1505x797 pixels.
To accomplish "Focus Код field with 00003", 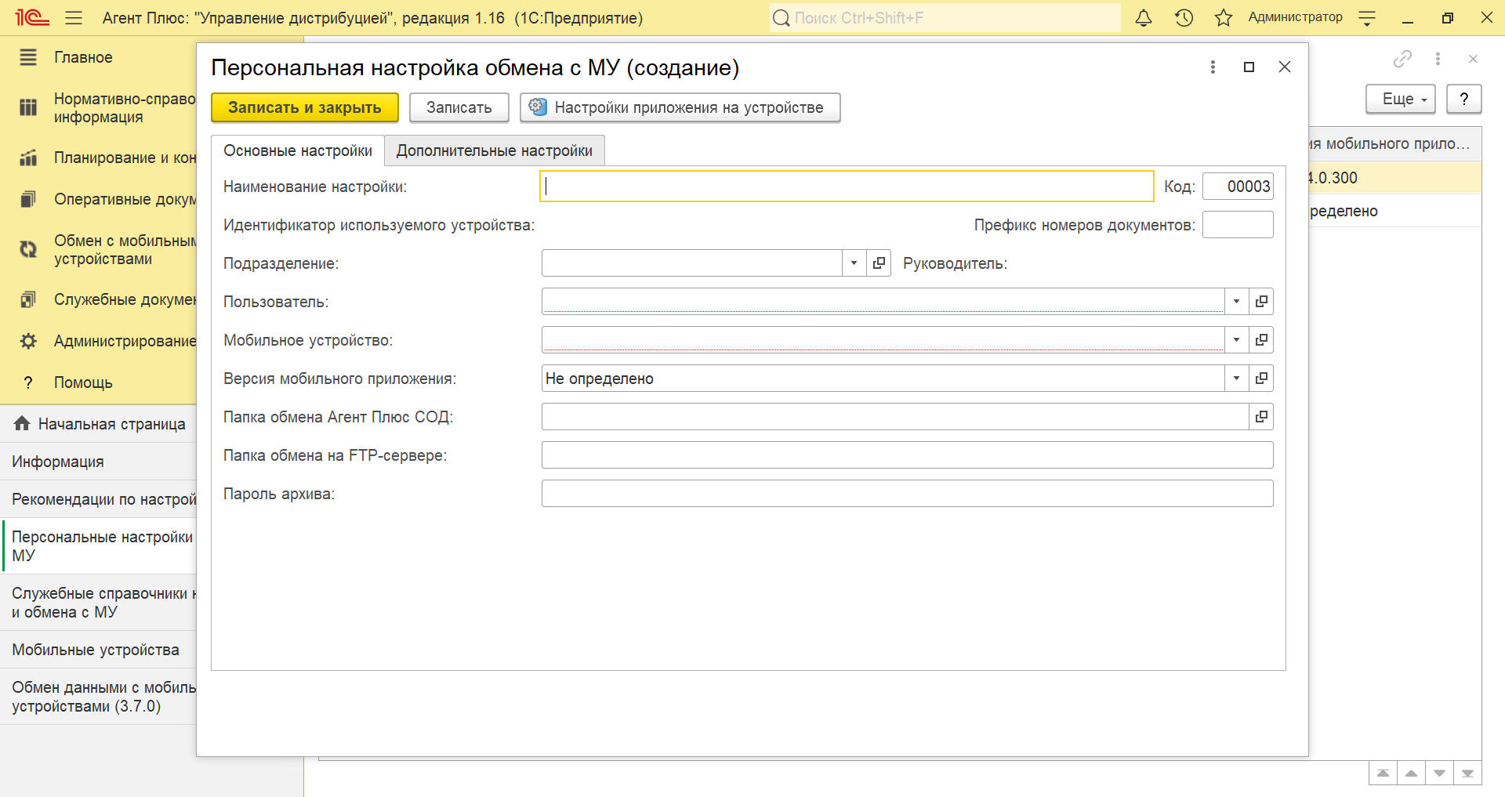I will [1238, 187].
